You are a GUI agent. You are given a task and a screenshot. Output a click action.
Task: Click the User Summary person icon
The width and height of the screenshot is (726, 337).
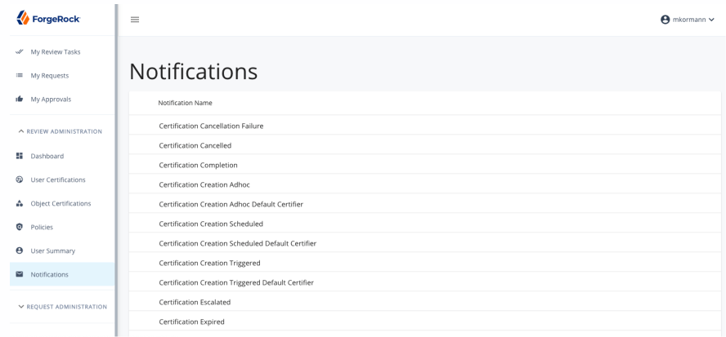[20, 251]
